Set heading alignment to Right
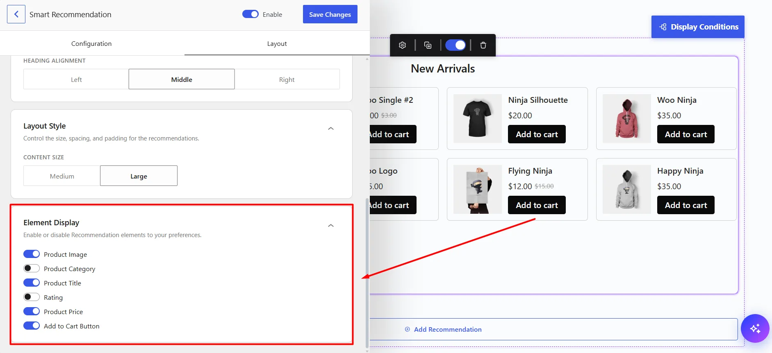Screen dimensions: 772x353 287,79
